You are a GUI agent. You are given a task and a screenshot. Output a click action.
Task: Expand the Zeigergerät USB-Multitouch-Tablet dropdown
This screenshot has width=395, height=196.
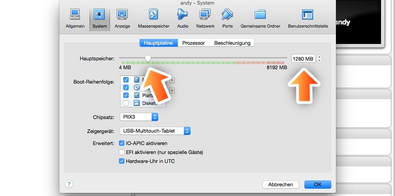click(x=155, y=131)
